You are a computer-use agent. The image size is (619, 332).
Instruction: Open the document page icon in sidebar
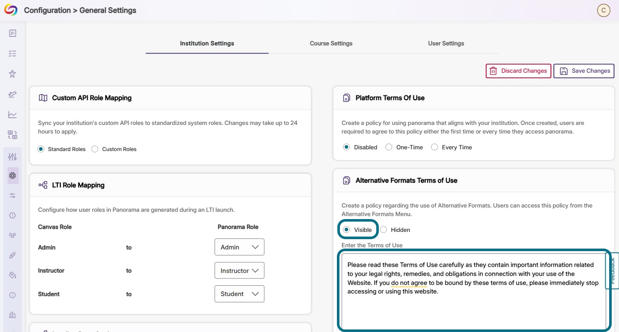[x=12, y=33]
